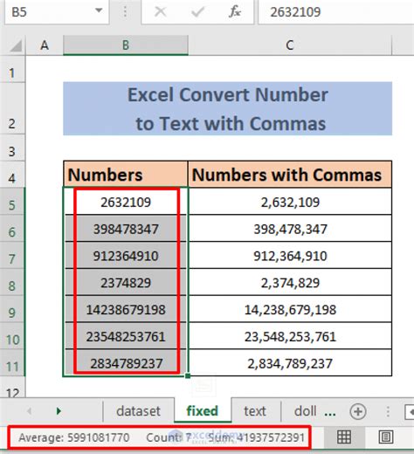Click the Name Box showing B5
This screenshot has width=414, height=454.
(57, 11)
